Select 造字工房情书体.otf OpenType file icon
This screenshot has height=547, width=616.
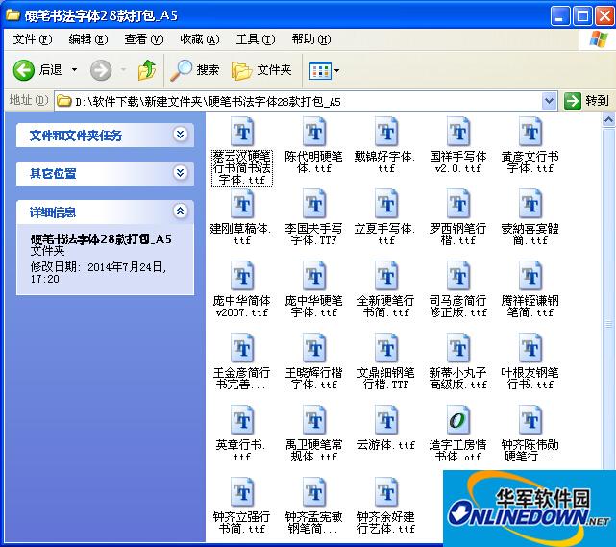[458, 420]
